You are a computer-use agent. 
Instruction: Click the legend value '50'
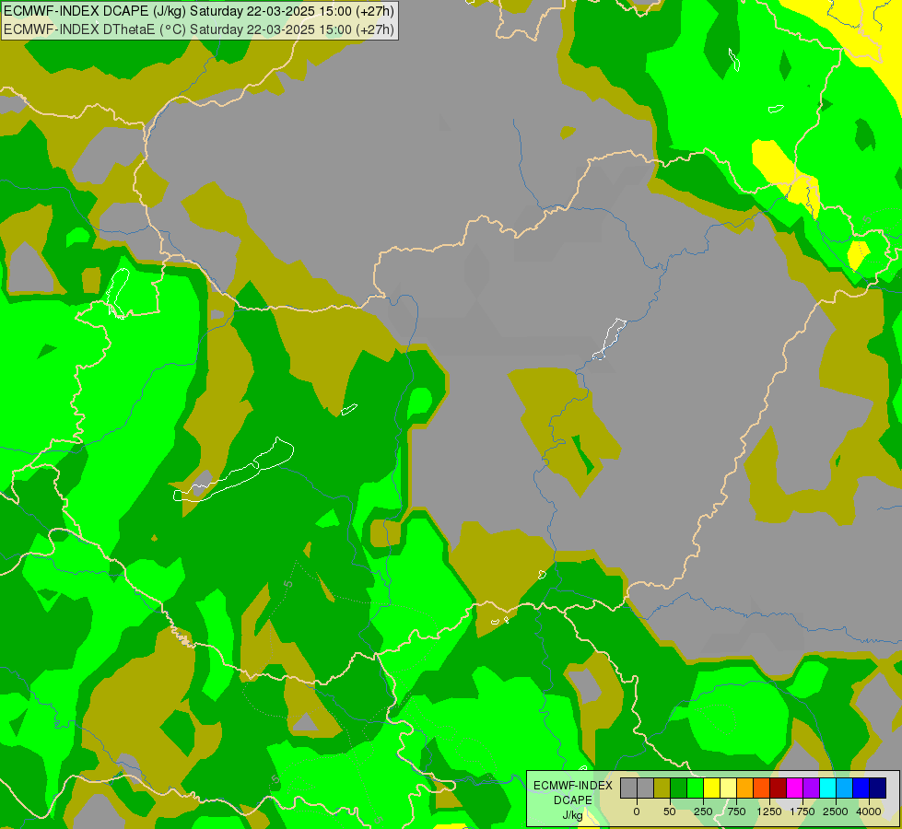670,811
